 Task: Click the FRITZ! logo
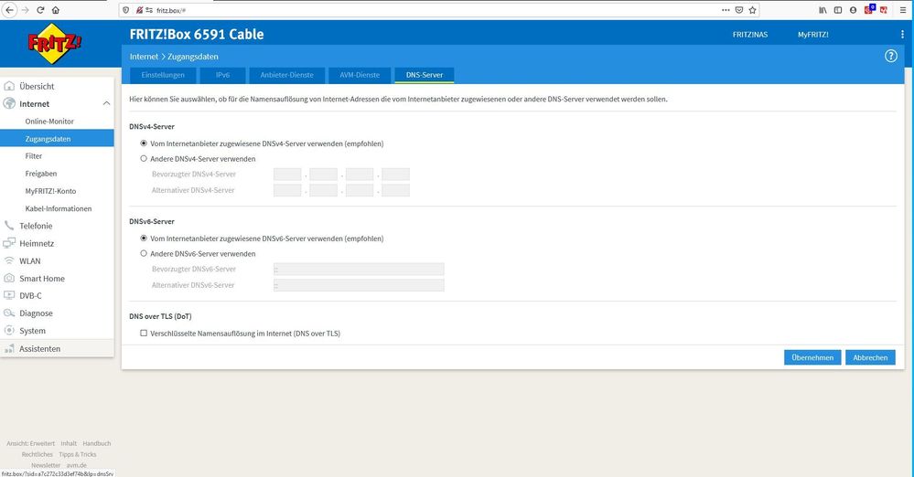[x=54, y=43]
